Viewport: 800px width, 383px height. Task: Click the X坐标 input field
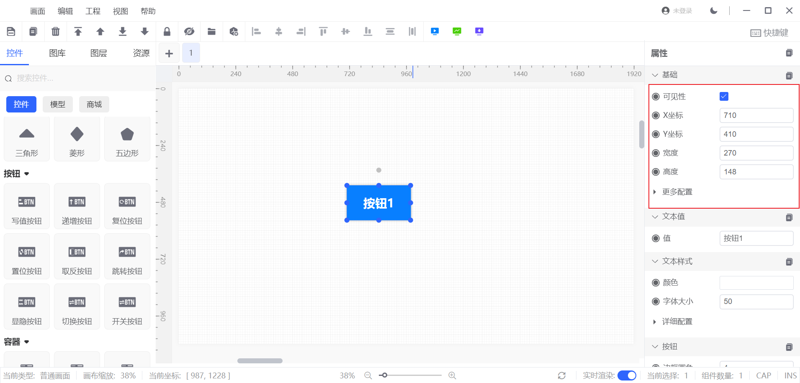(x=756, y=115)
